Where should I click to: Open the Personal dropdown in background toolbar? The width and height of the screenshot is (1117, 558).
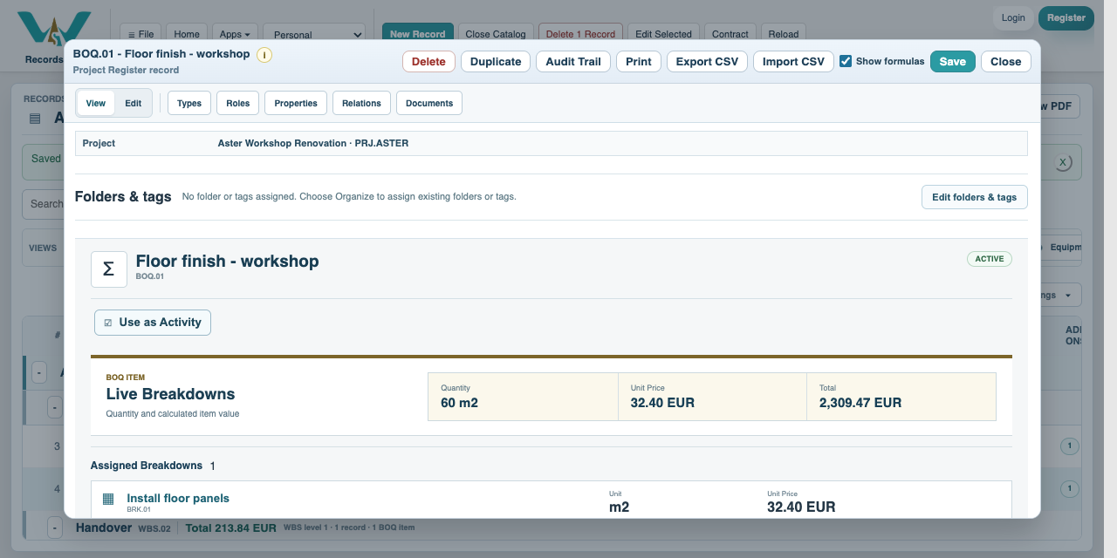click(x=314, y=34)
